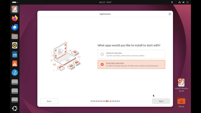Open the clock showing Oct 27 18:47
Image resolution: width=201 pixels, height=113 pixels.
[105, 2]
